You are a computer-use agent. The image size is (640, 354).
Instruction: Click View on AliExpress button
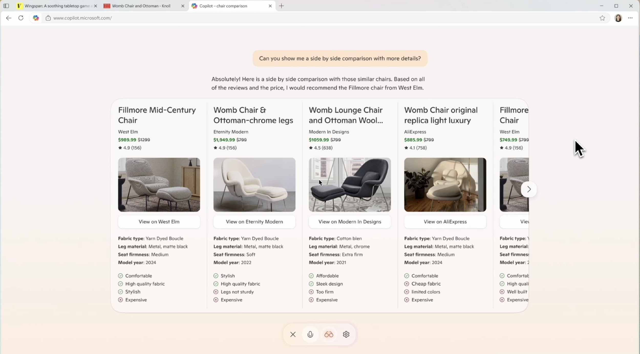click(x=445, y=222)
